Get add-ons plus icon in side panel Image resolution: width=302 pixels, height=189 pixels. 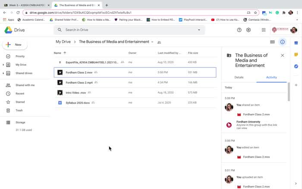296,85
